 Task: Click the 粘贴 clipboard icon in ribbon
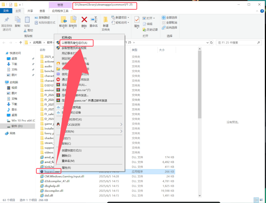27,19
